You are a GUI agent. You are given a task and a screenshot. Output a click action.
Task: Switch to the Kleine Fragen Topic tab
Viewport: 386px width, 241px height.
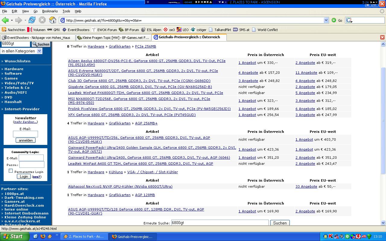click(113, 38)
